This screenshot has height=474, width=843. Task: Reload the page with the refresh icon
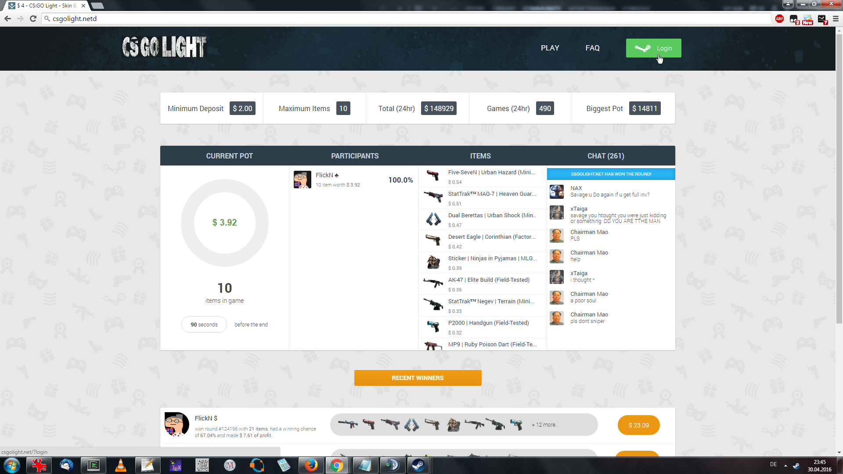33,18
